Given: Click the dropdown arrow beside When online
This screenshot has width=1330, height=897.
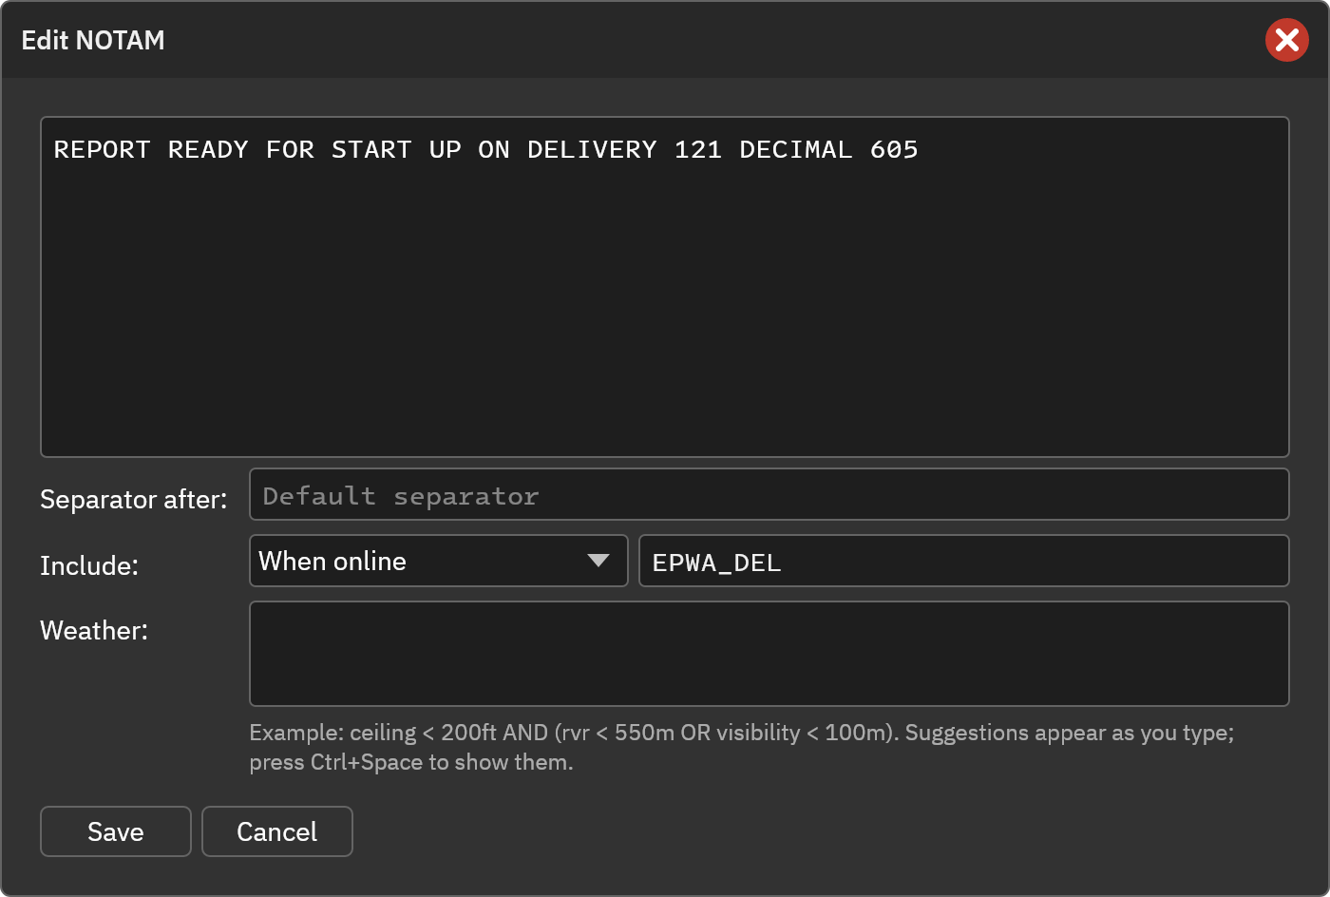Looking at the screenshot, I should [x=598, y=561].
